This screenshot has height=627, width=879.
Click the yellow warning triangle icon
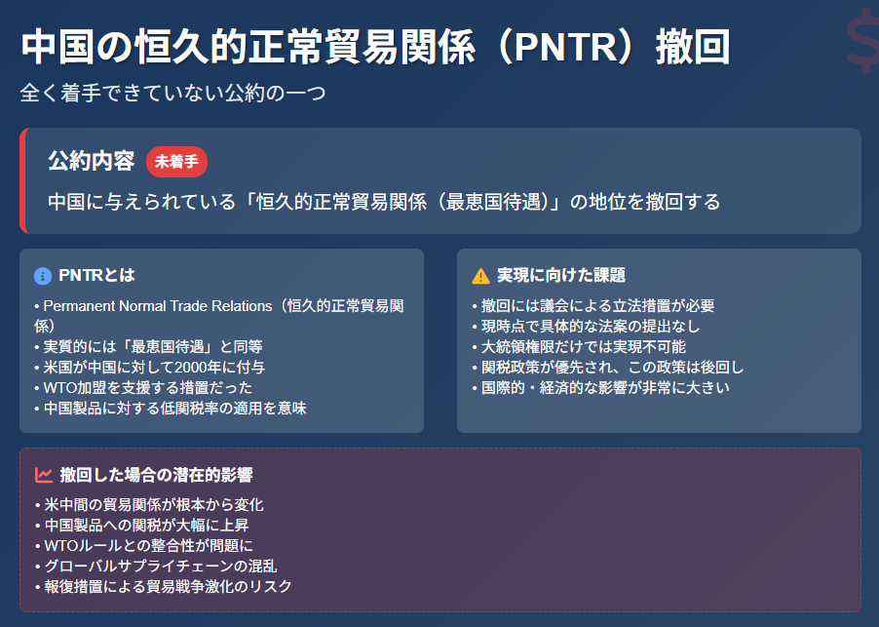[x=480, y=276]
